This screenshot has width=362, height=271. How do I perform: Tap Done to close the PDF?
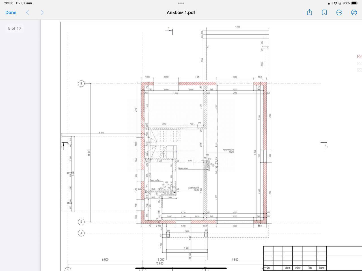point(11,12)
